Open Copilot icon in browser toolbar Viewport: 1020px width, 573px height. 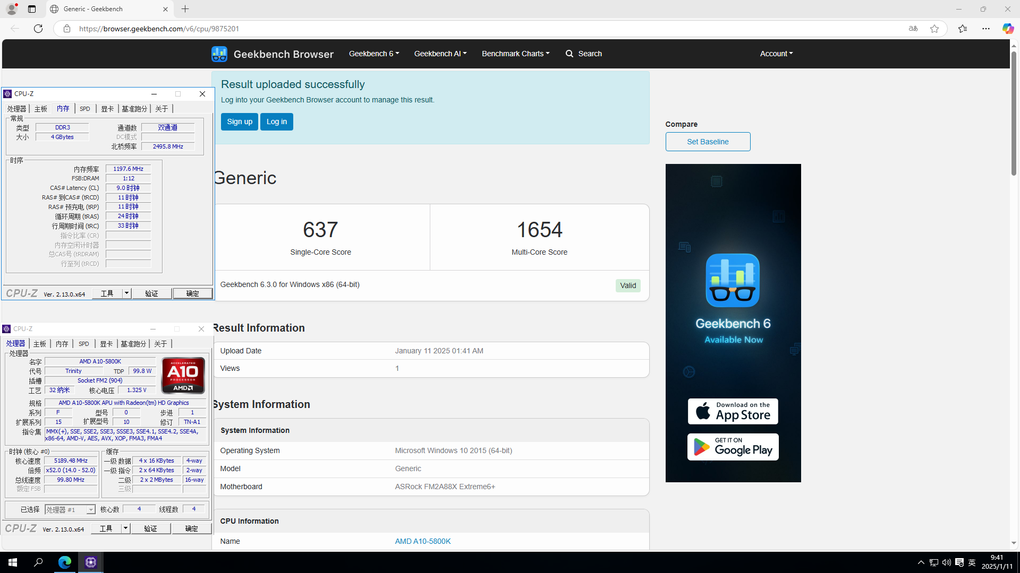[x=1008, y=29]
